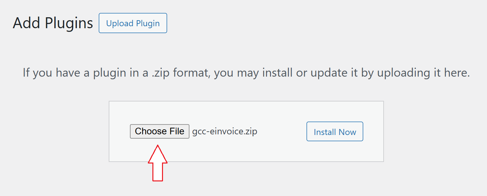
Task: Click Upload Plugin next to Add Plugins
Action: pyautogui.click(x=133, y=23)
